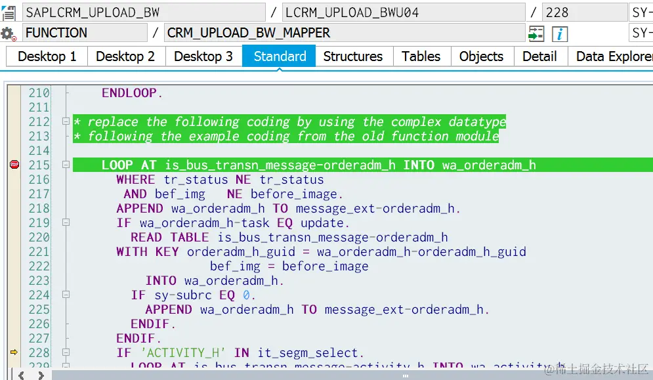
Task: Click the stop breakpoint icon at line 215
Action: pyautogui.click(x=14, y=165)
